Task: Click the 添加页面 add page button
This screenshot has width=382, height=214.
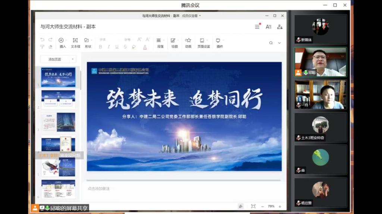Action: pos(55,59)
